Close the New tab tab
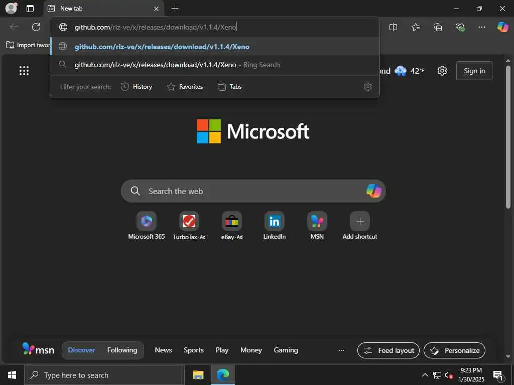514x385 pixels. [x=157, y=9]
